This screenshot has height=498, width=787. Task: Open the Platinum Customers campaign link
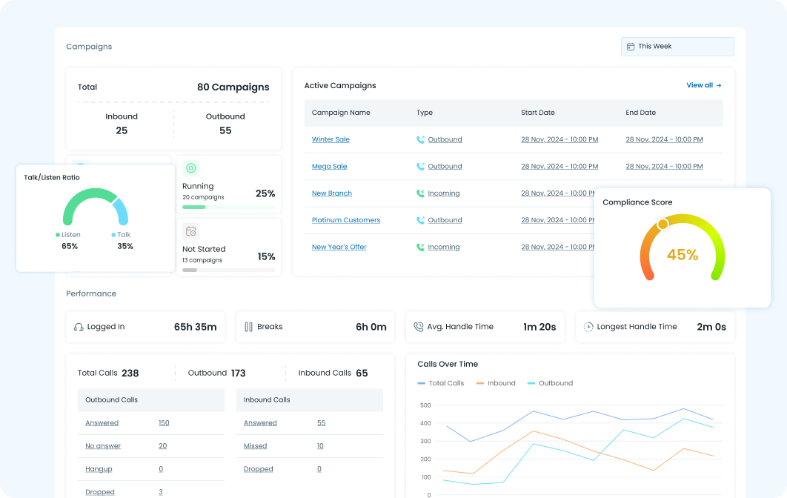[345, 220]
